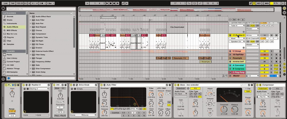287x119 pixels.
Task: Open the 1 Bar quantization dropdown
Action: (51, 3)
